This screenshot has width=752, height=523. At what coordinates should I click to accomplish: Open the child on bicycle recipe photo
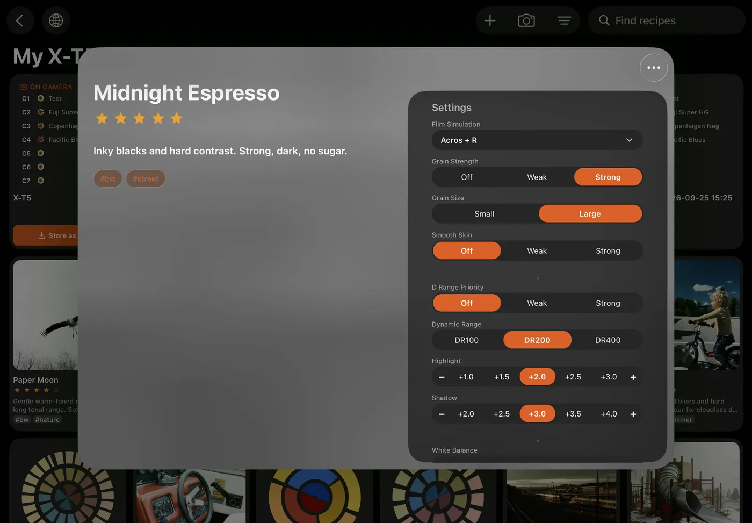707,316
